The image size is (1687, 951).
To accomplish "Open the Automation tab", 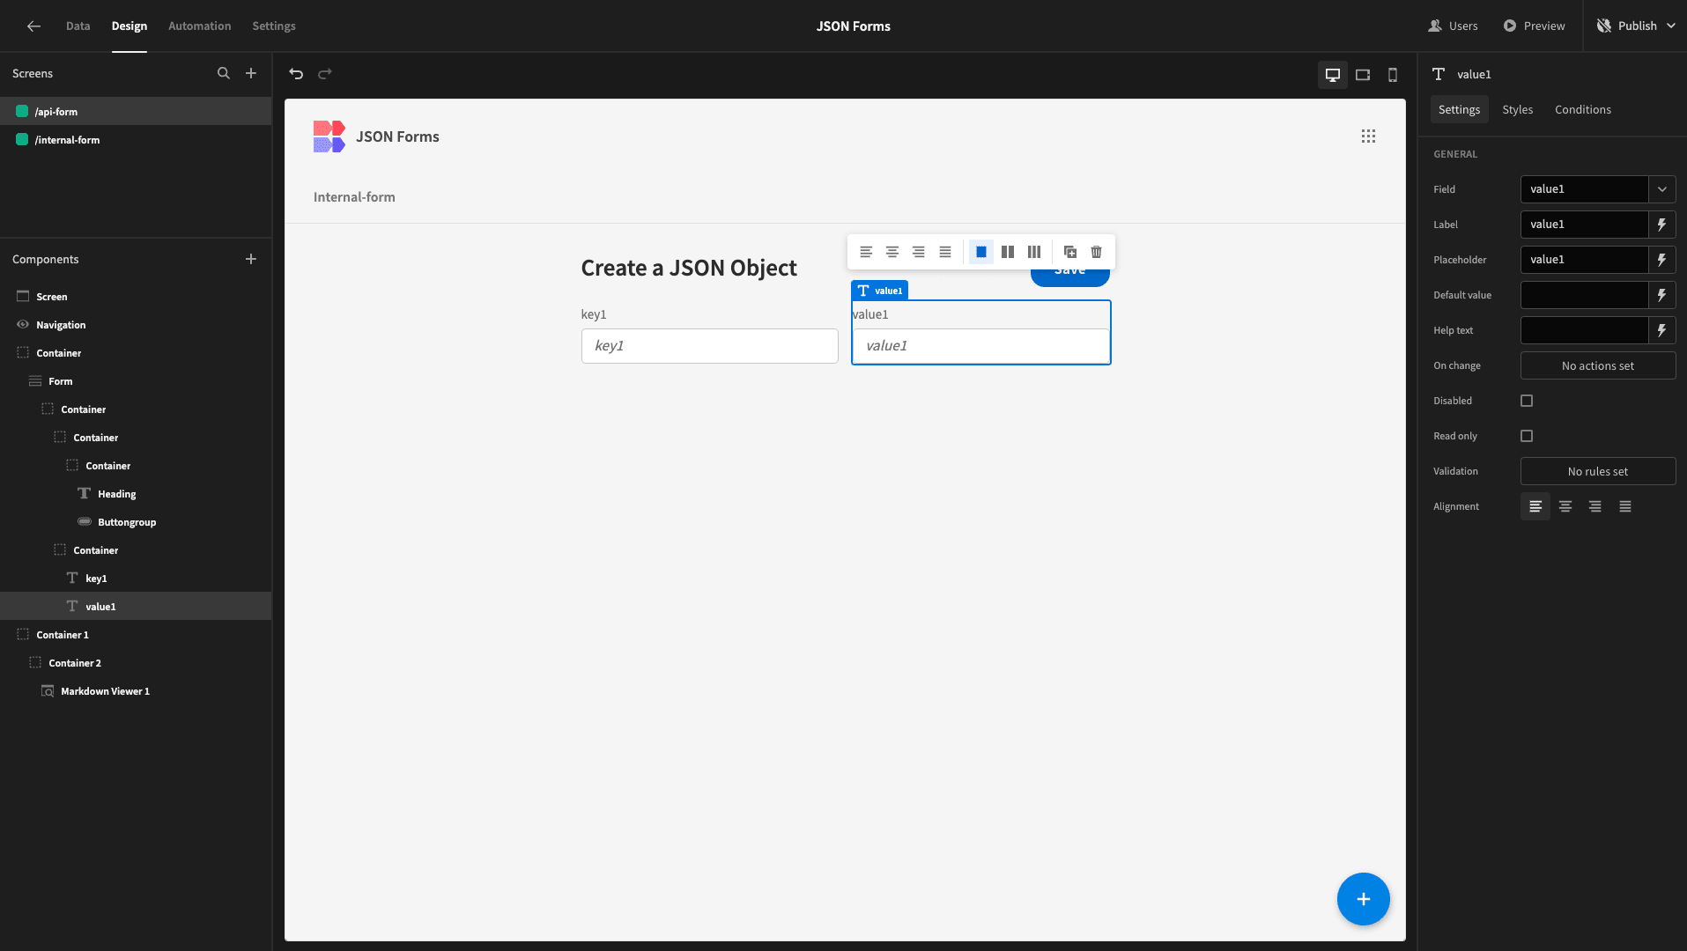I will [199, 26].
